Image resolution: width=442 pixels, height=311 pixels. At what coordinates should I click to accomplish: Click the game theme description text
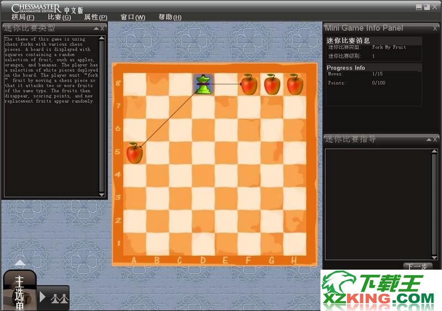[51, 70]
